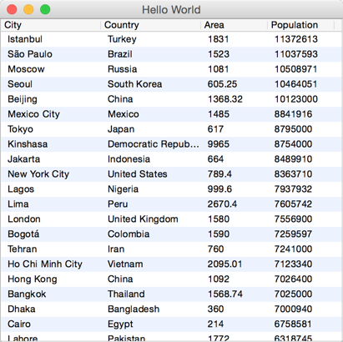Sort table by Population column header

pos(300,25)
